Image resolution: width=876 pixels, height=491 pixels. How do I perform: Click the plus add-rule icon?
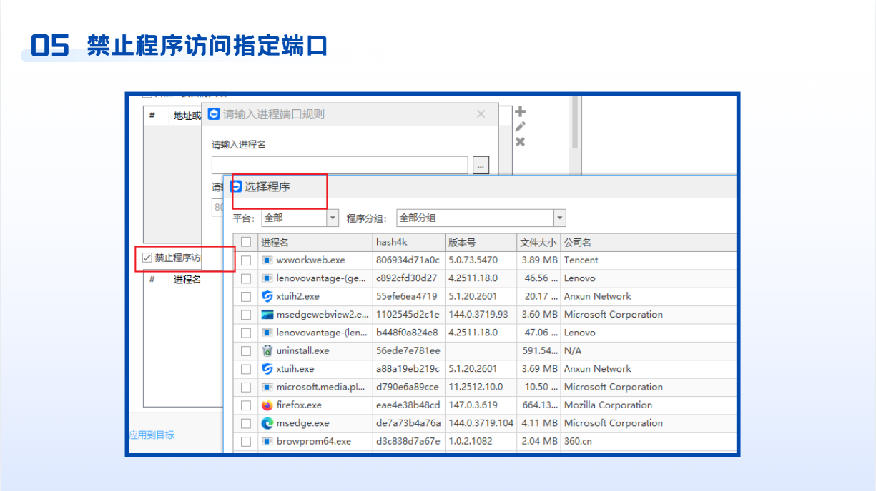520,112
